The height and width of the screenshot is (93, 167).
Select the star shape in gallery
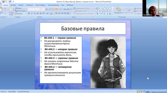[110, 14]
